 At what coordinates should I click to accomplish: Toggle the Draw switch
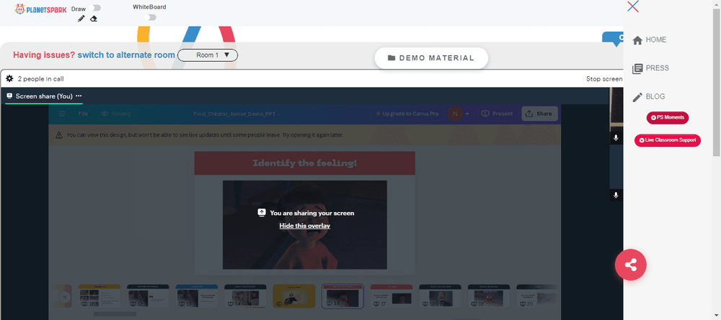[96, 8]
